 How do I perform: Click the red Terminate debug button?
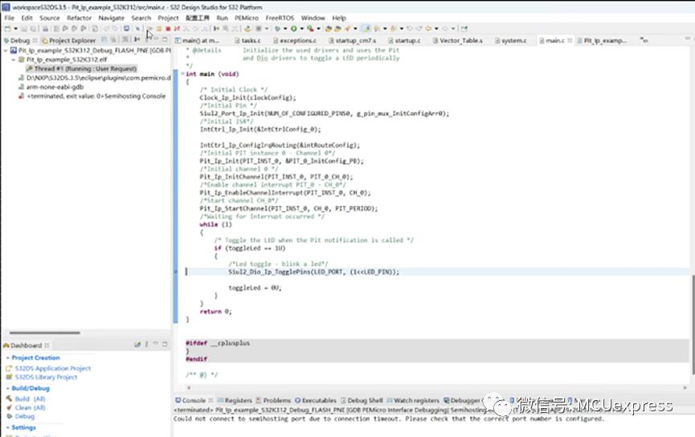pos(168,28)
